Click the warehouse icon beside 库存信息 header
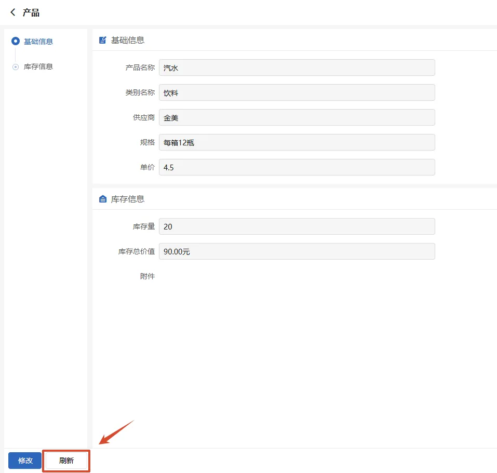497x473 pixels. pyautogui.click(x=103, y=199)
